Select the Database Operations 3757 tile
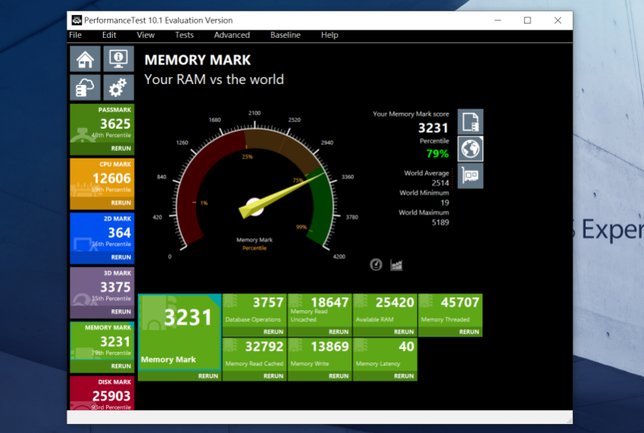The image size is (644, 433). 254,310
